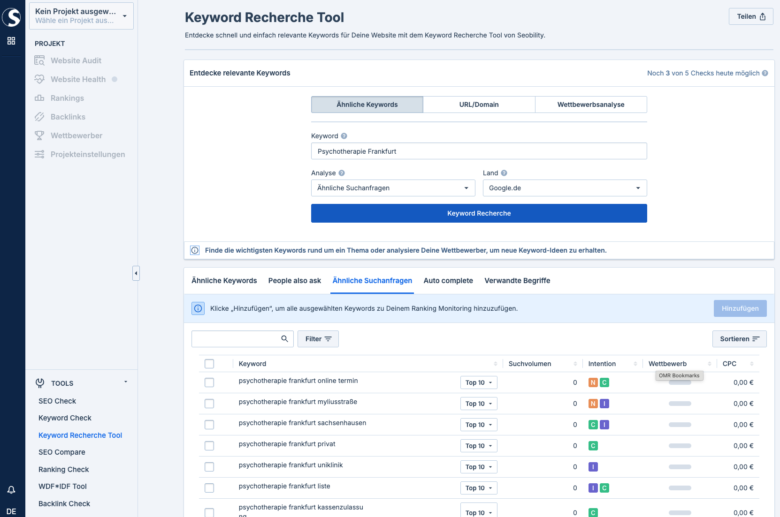Click the Keyword Recherche button

pos(479,213)
